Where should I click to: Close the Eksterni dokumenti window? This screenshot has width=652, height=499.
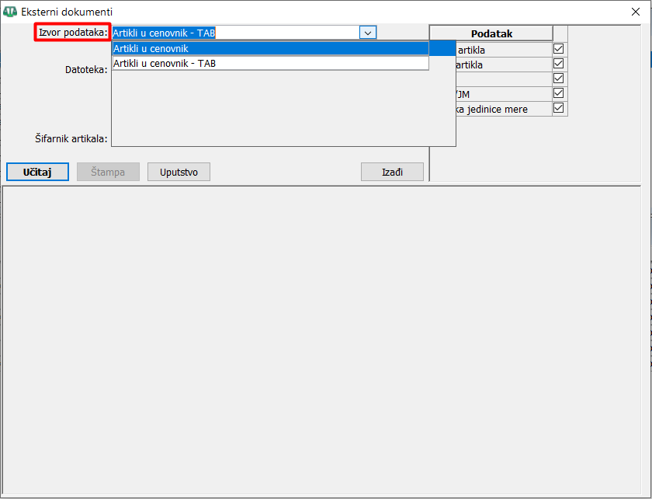(636, 12)
